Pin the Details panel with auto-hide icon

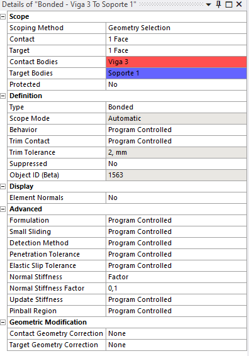point(218,4)
